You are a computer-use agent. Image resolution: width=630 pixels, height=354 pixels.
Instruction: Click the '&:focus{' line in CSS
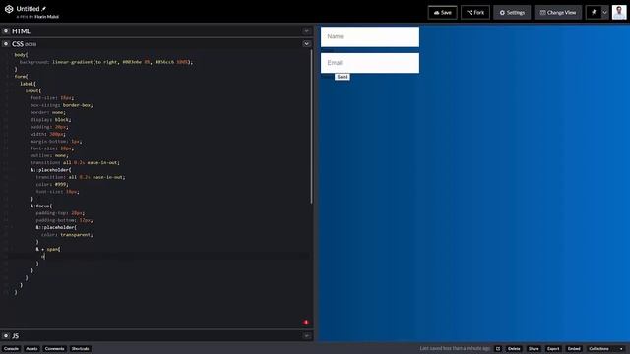pos(41,206)
